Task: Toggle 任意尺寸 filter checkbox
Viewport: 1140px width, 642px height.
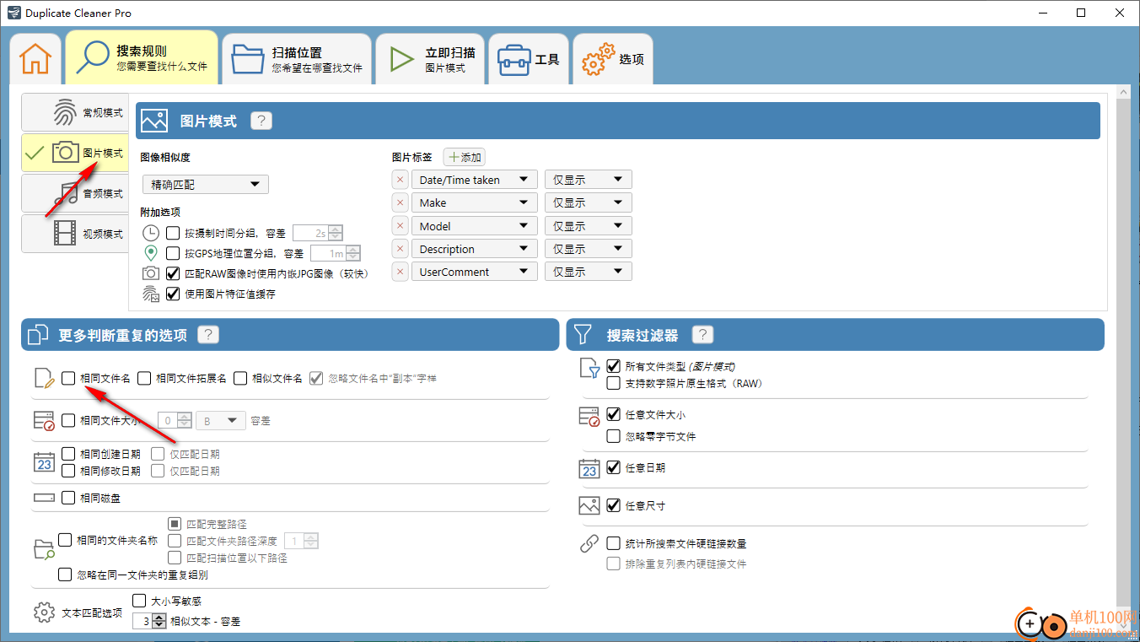Action: pyautogui.click(x=614, y=505)
